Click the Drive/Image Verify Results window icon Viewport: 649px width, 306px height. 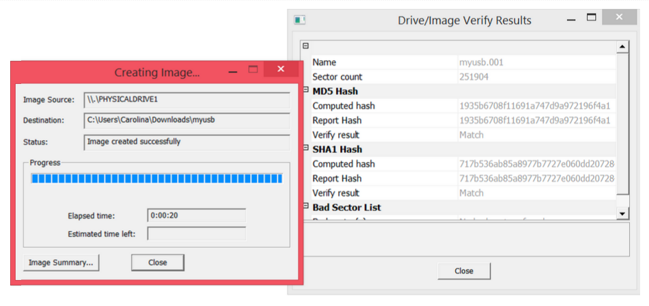299,20
